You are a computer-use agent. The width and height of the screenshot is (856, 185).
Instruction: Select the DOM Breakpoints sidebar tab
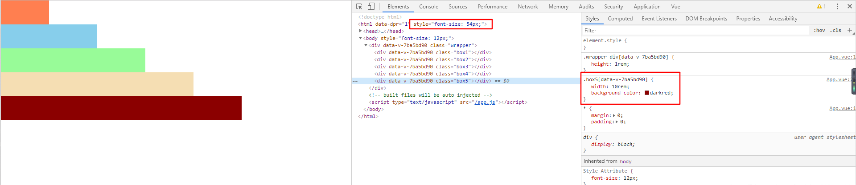tap(706, 19)
